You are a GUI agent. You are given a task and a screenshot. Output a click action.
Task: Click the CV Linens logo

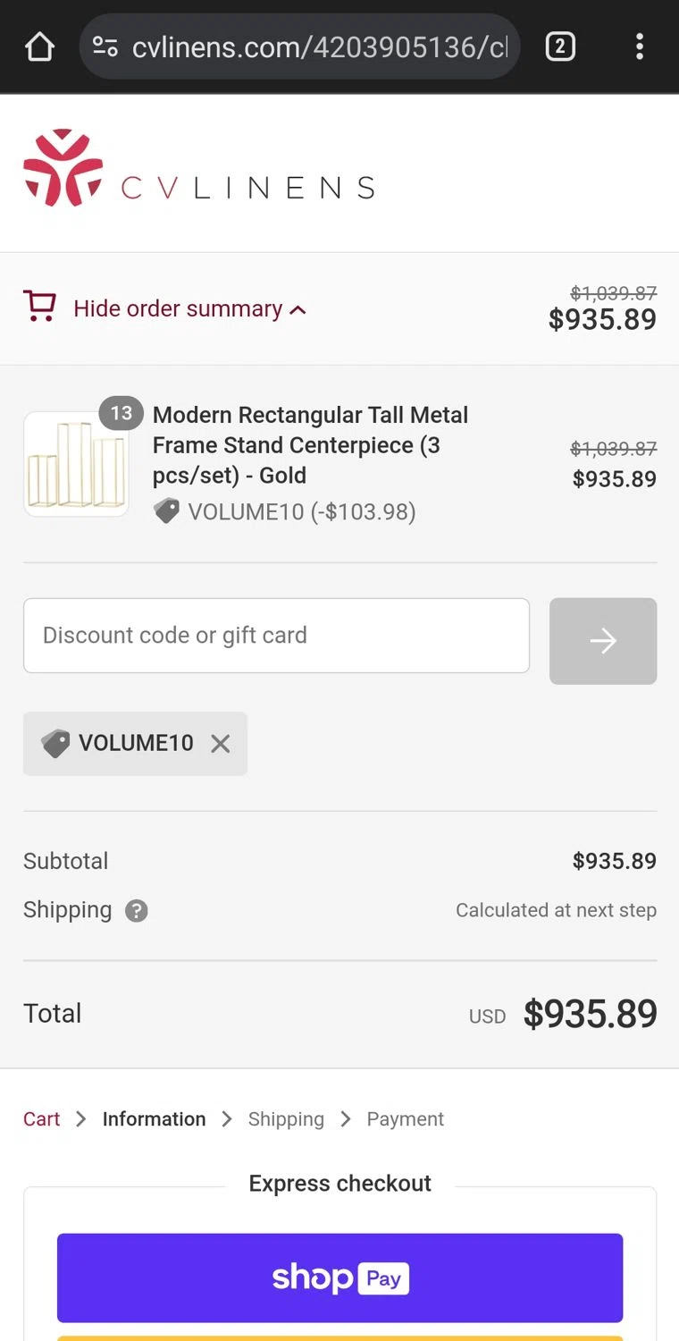pyautogui.click(x=198, y=169)
